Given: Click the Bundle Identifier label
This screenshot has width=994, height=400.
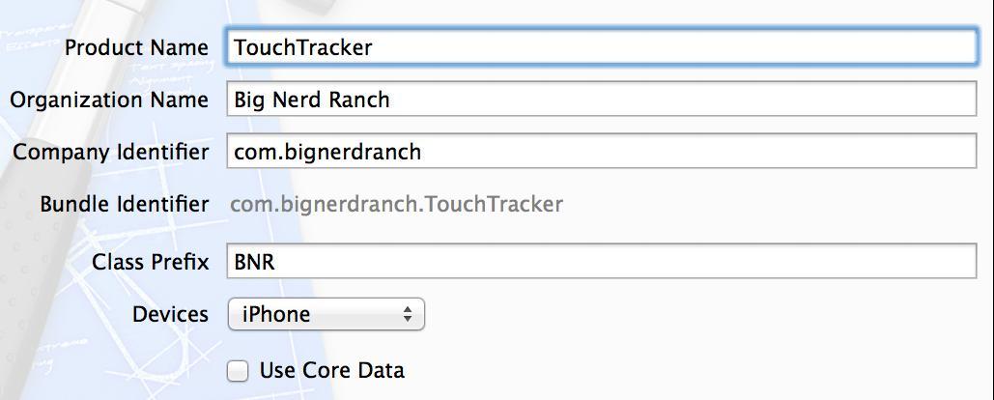Looking at the screenshot, I should pyautogui.click(x=125, y=204).
